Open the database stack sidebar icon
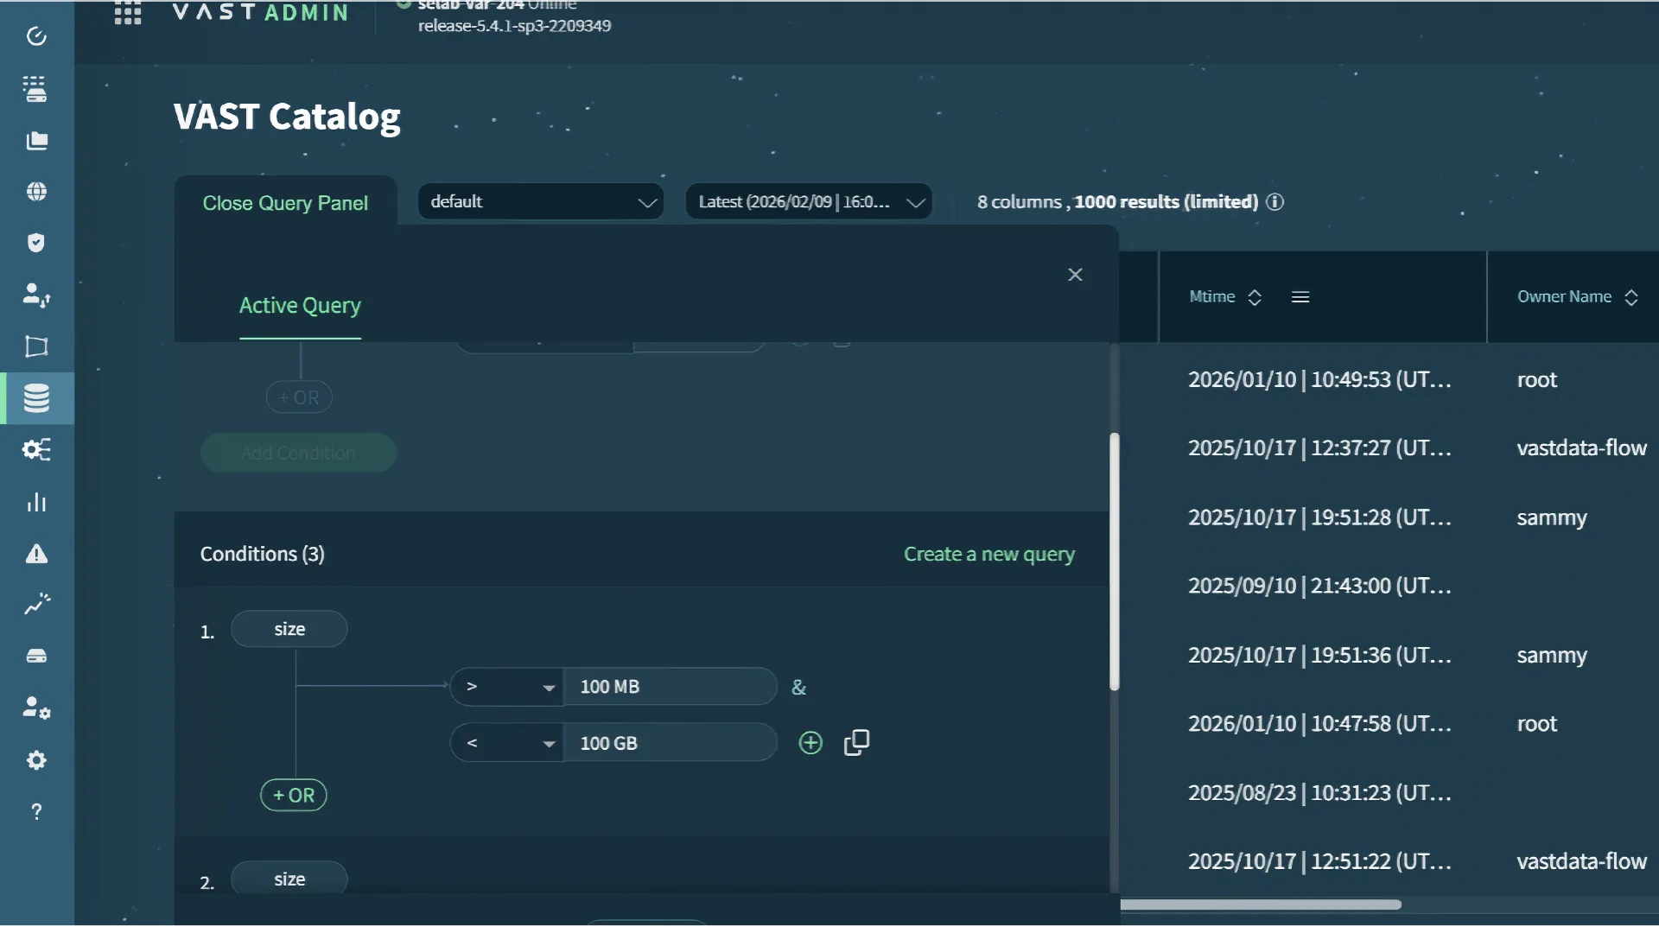Viewport: 1659px width, 933px height. coord(36,398)
